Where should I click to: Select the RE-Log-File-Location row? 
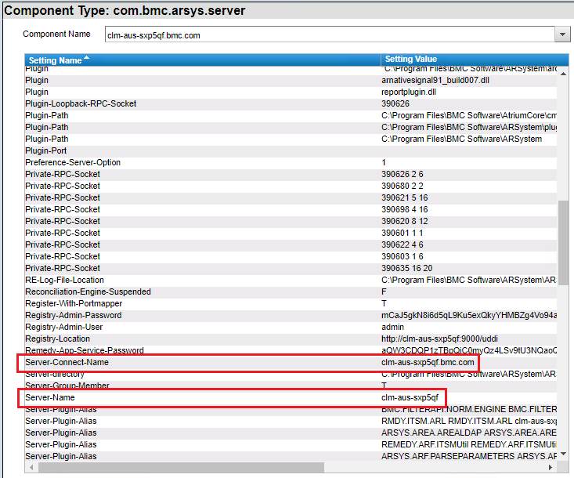coord(291,280)
